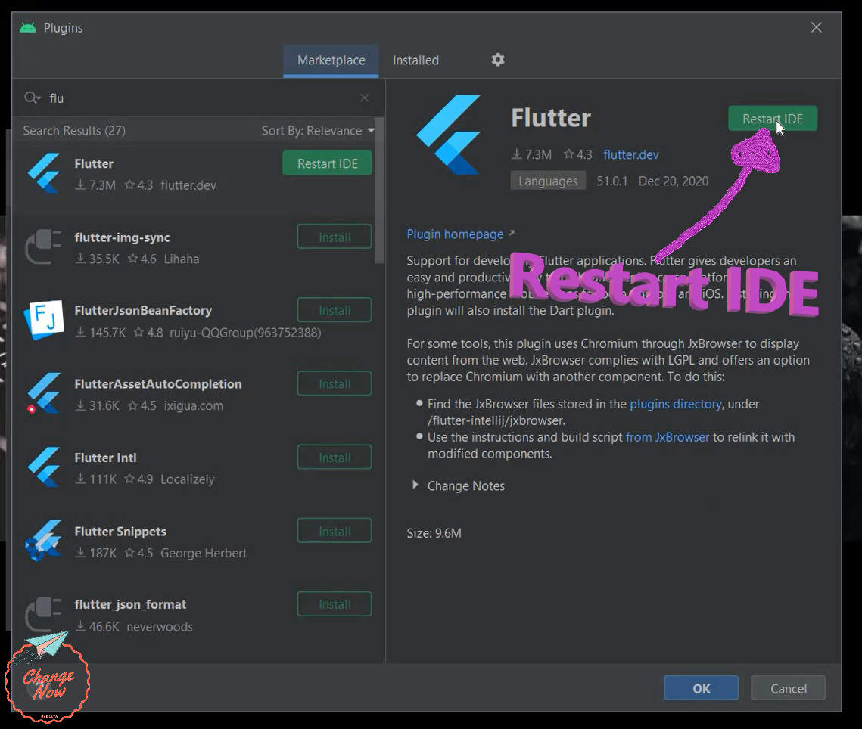Open the flutter.dev link

coord(630,154)
